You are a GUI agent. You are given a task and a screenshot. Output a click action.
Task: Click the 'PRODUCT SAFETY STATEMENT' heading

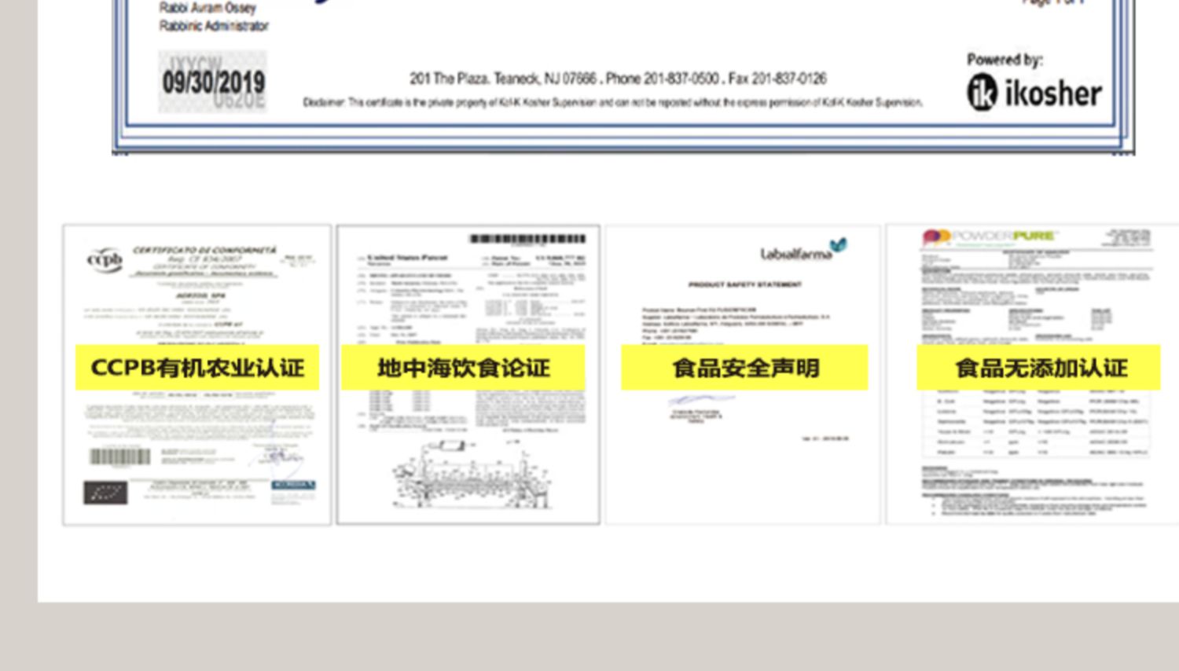click(x=745, y=284)
